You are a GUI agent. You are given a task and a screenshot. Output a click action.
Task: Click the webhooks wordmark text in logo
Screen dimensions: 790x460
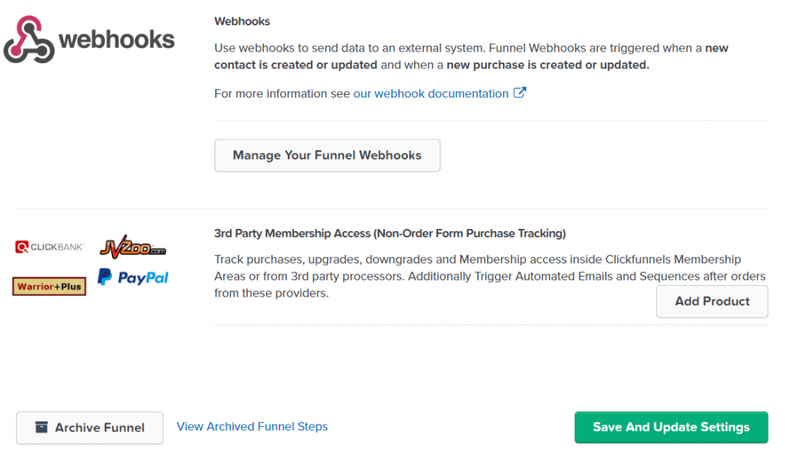tap(116, 40)
